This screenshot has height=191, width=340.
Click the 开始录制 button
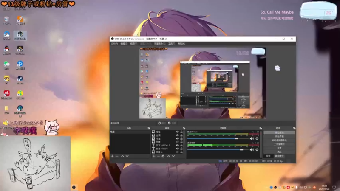point(279,136)
